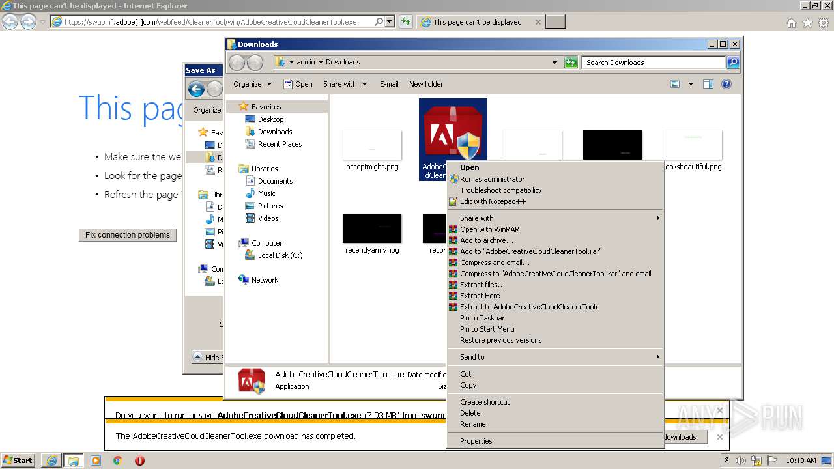
Task: Choose Compress and email...
Action: coord(495,263)
